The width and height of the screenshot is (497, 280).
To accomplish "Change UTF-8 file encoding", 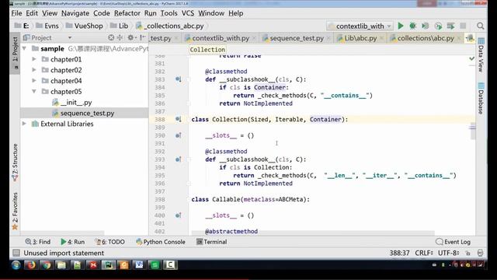I will (449, 253).
